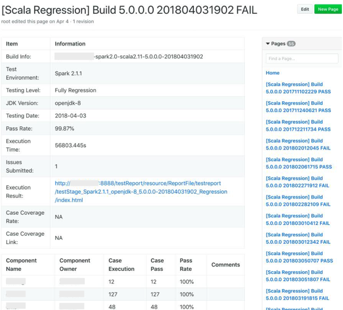Open Build 5.0.0.0 201803191815 FAIL page
Image resolution: width=343 pixels, height=310 pixels.
[298, 295]
